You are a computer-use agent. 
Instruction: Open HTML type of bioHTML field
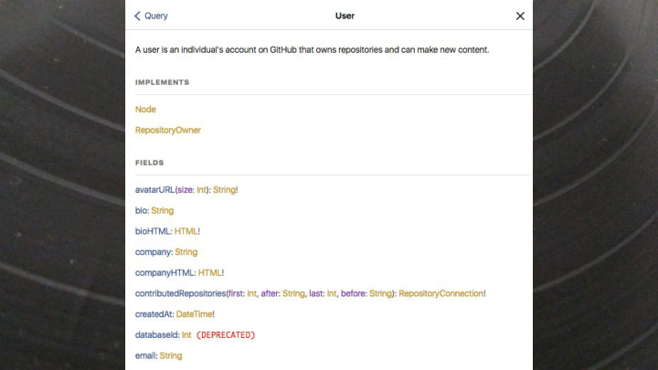tap(186, 232)
